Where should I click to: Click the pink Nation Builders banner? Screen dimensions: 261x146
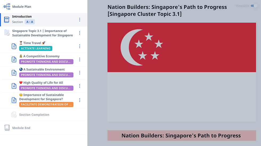[182, 136]
